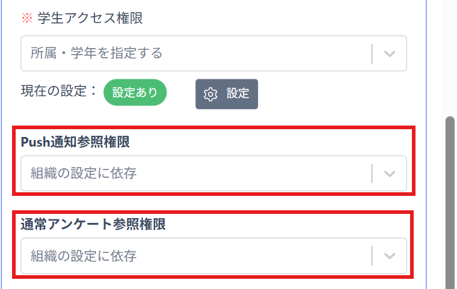
Task: Expand the Push通知参照権限 組織の設定に依存 field
Action: point(192,174)
